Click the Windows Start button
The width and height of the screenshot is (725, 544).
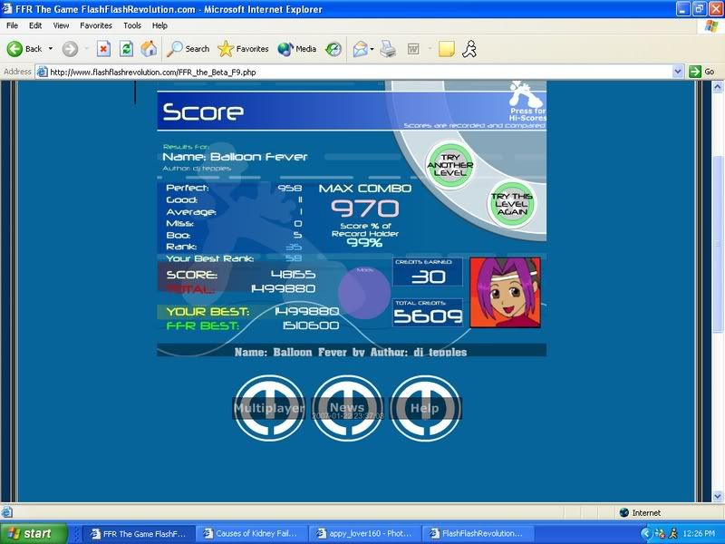click(x=34, y=533)
